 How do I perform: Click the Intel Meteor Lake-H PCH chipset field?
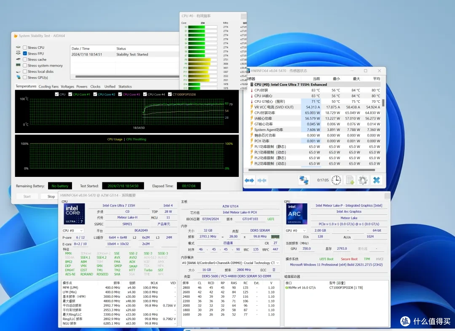(x=240, y=212)
